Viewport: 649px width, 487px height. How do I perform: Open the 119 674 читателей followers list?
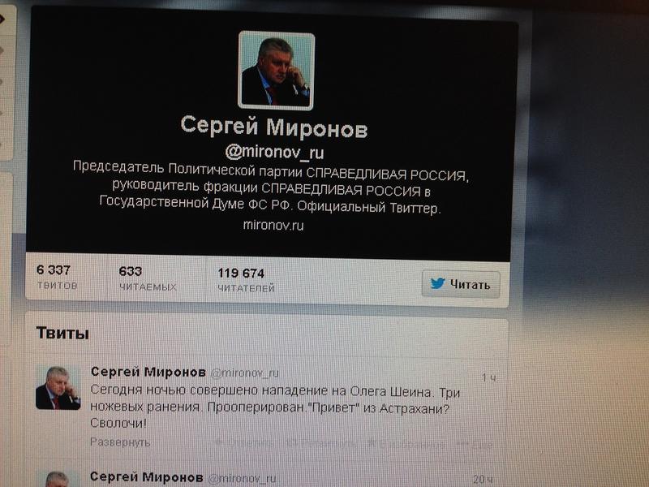point(247,280)
